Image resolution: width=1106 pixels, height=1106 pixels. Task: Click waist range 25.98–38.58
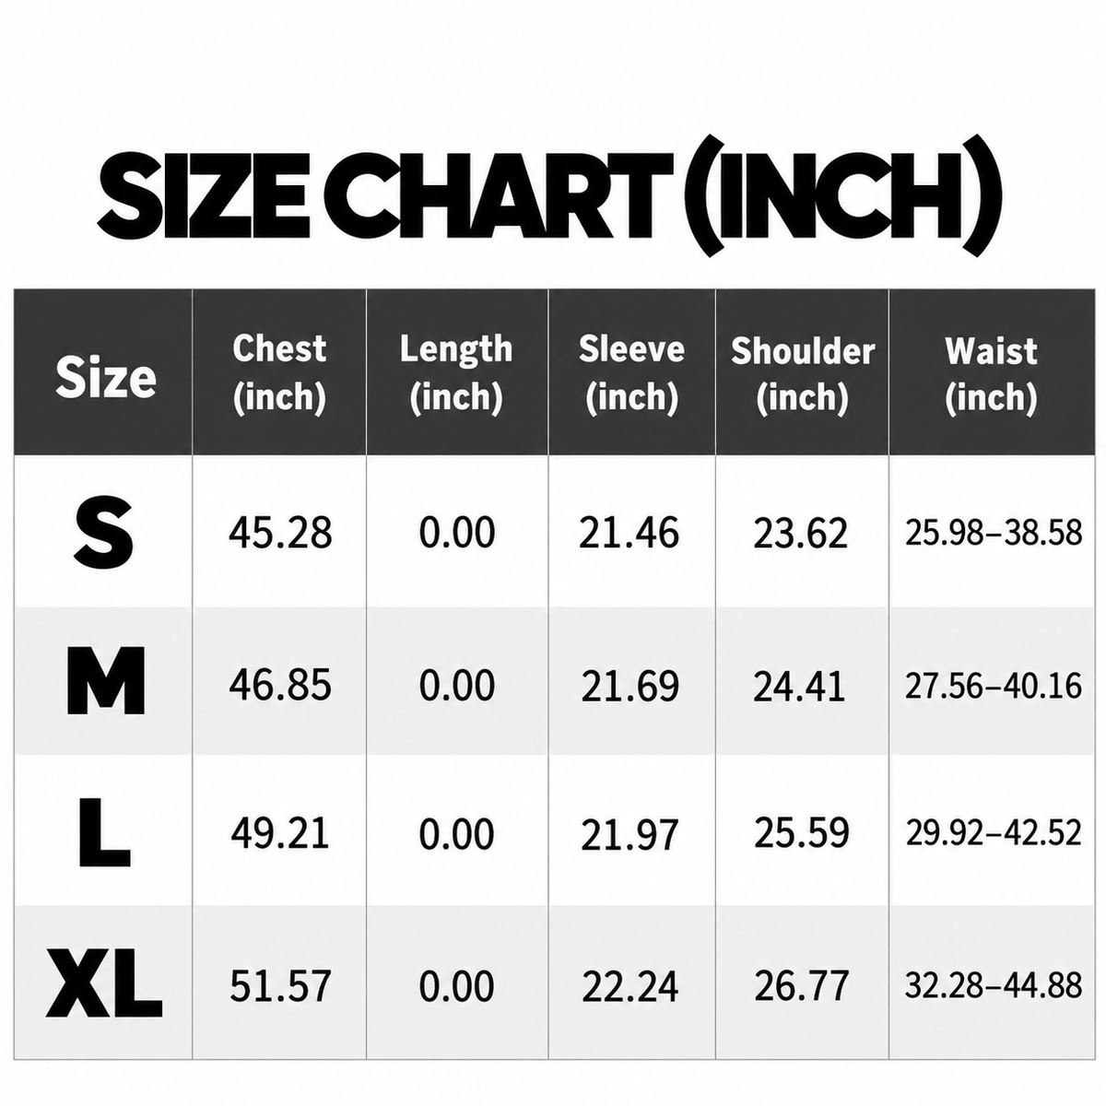click(994, 533)
